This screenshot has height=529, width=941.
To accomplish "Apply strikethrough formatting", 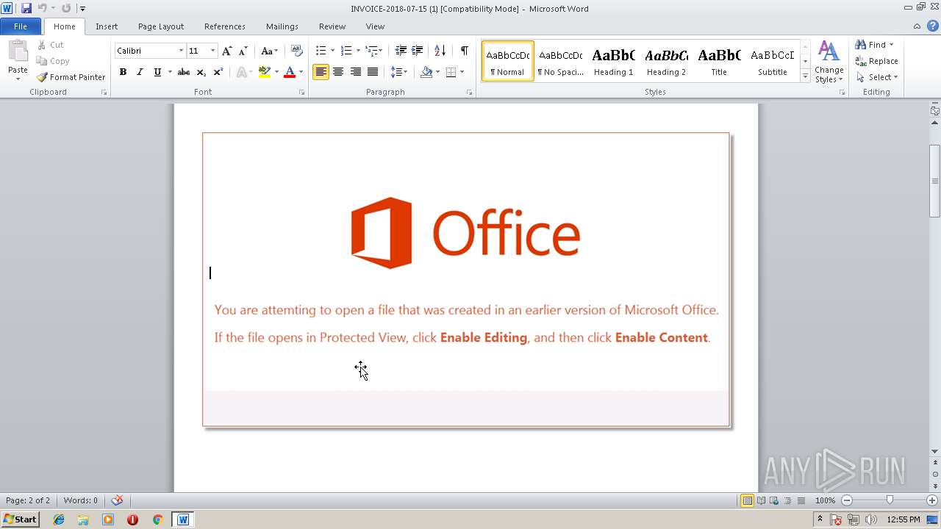I will tap(184, 72).
